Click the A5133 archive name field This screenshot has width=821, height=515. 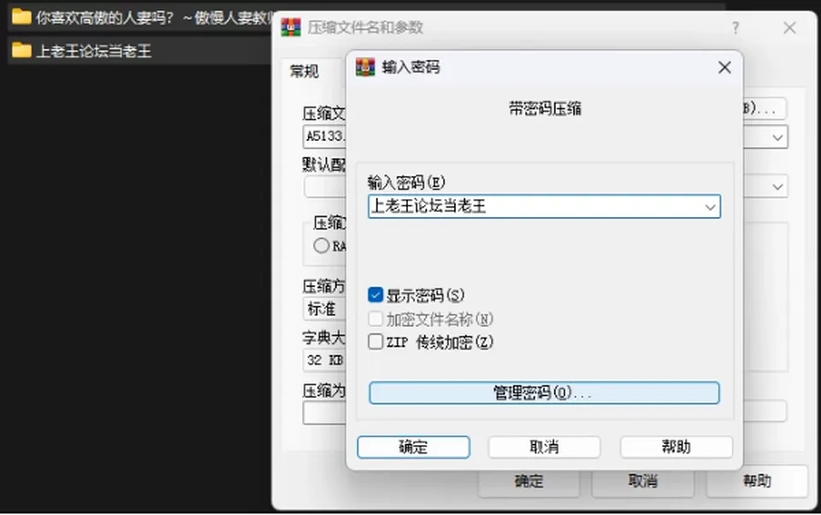[x=325, y=137]
